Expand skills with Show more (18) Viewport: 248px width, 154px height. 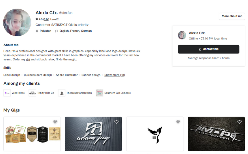(x=115, y=75)
